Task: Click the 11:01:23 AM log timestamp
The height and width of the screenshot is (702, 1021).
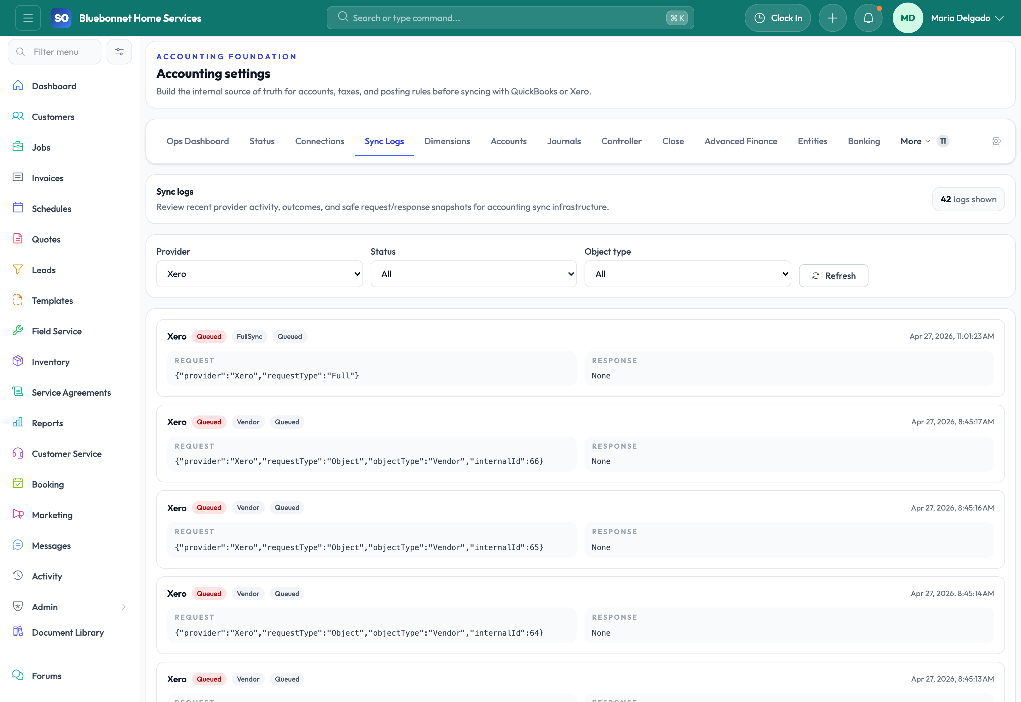Action: tap(951, 337)
